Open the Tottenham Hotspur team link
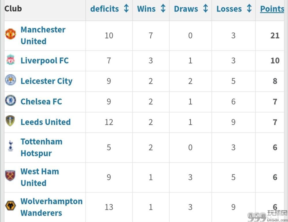This screenshot has height=222, width=288. point(41,147)
